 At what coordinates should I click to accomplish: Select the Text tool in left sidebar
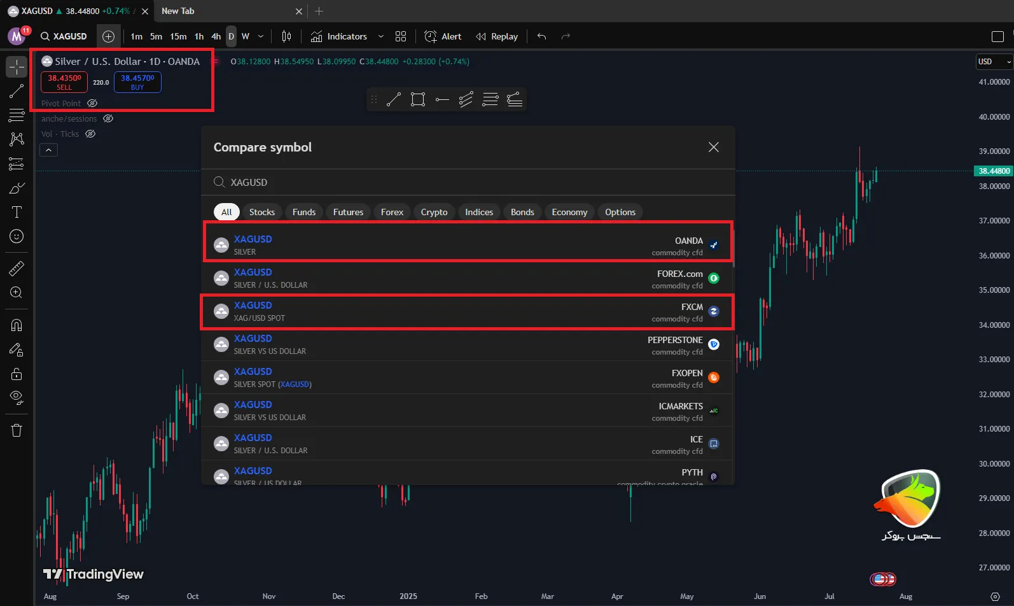pyautogui.click(x=17, y=213)
